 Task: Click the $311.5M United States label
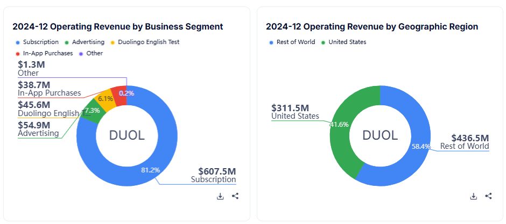click(295, 112)
